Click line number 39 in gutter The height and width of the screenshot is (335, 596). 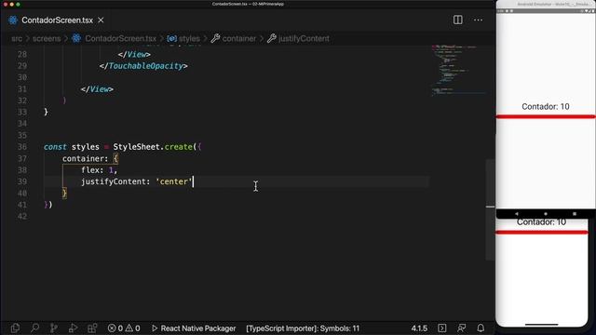click(22, 181)
